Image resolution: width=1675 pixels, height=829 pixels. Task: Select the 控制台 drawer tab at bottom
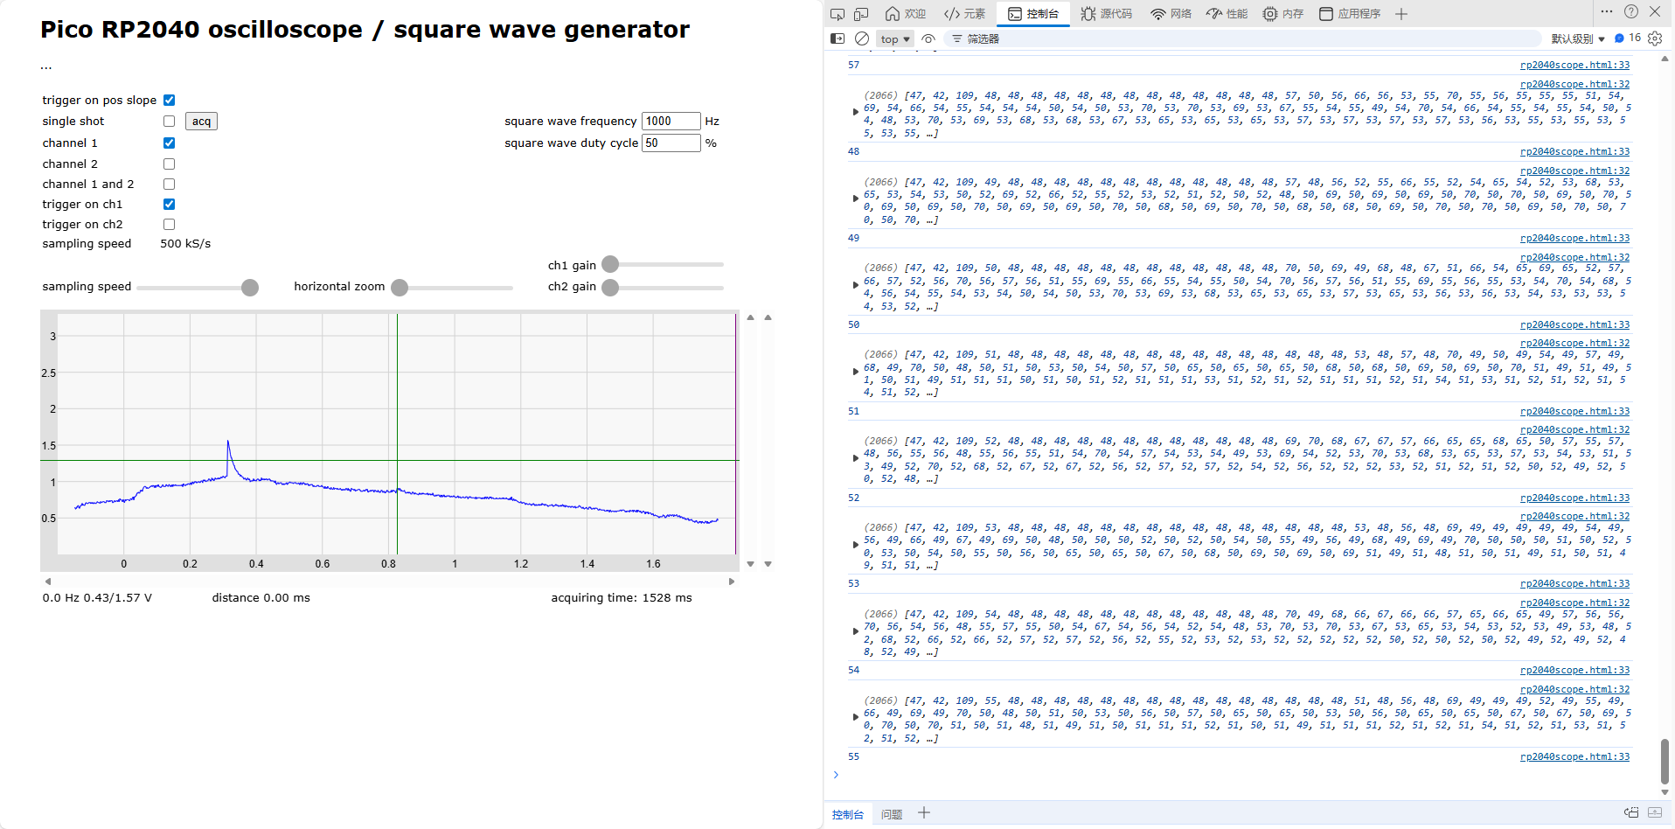847,815
